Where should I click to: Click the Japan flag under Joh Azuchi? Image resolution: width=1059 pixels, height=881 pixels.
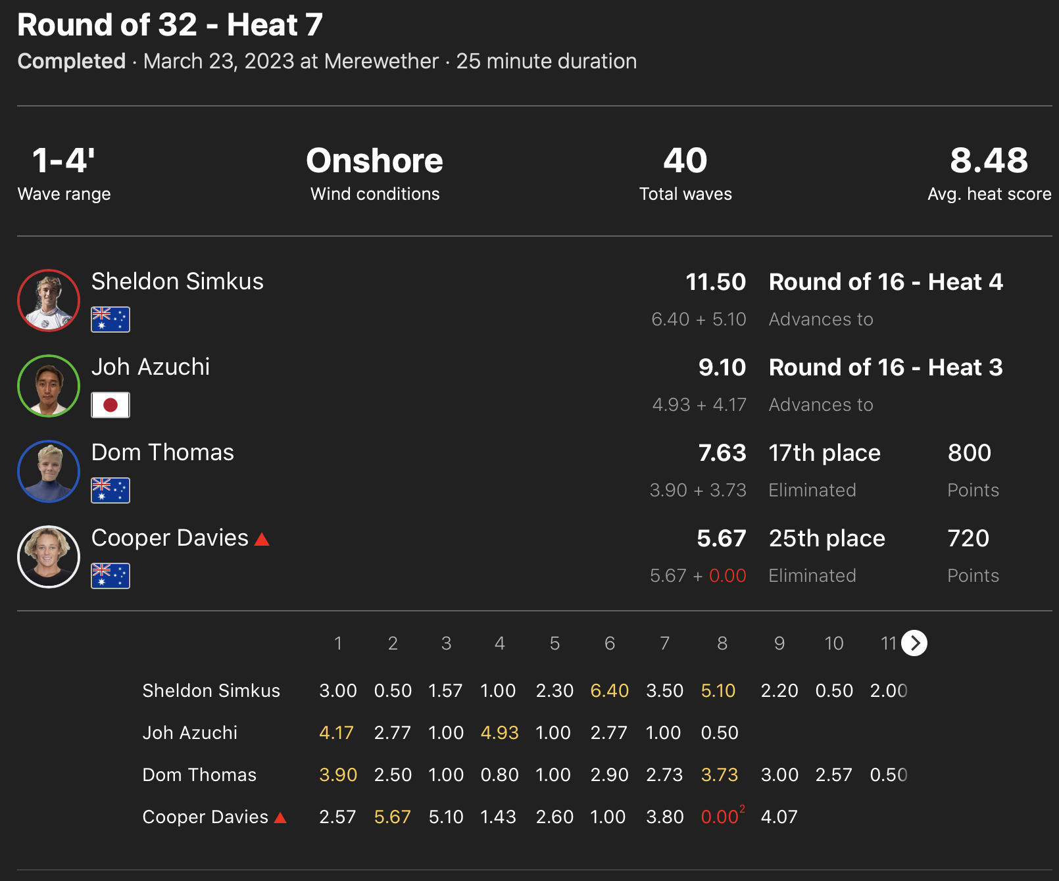coord(111,405)
